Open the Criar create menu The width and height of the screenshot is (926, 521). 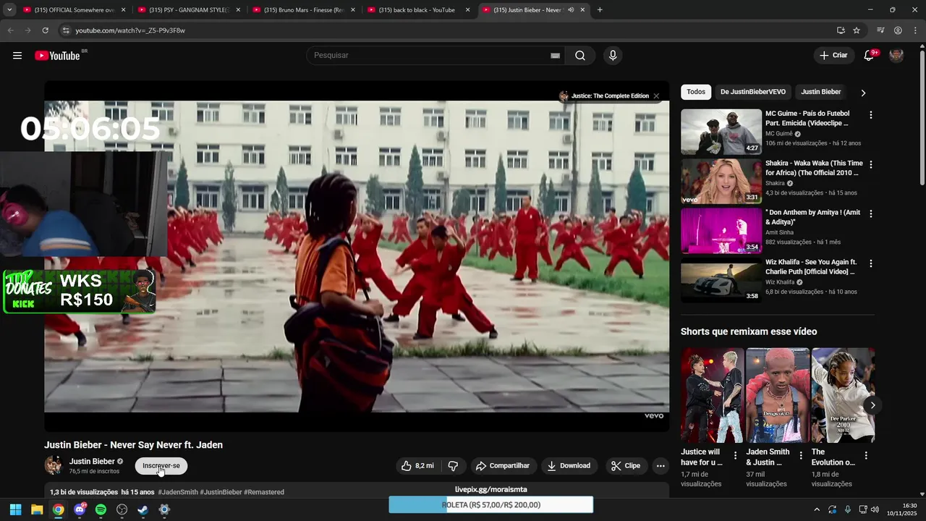pos(833,56)
